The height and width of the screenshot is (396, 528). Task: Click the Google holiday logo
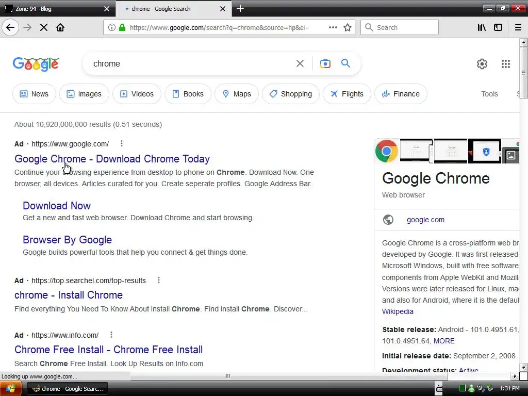click(36, 64)
